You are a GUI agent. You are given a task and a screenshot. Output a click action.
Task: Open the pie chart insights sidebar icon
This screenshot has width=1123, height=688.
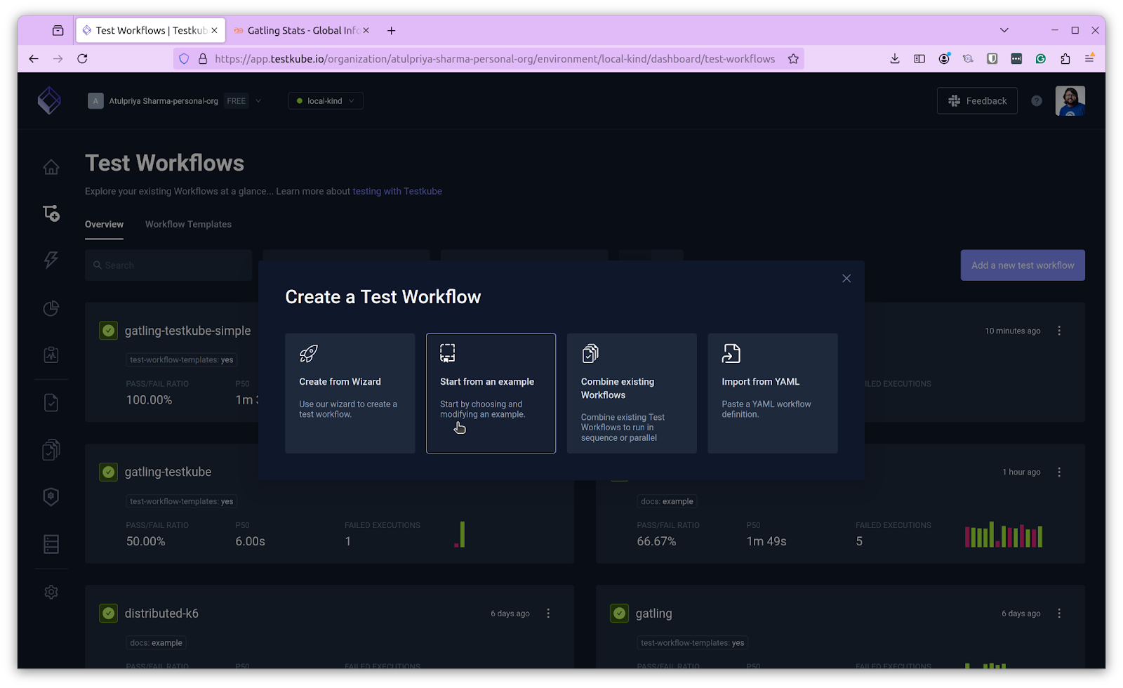[x=51, y=308]
